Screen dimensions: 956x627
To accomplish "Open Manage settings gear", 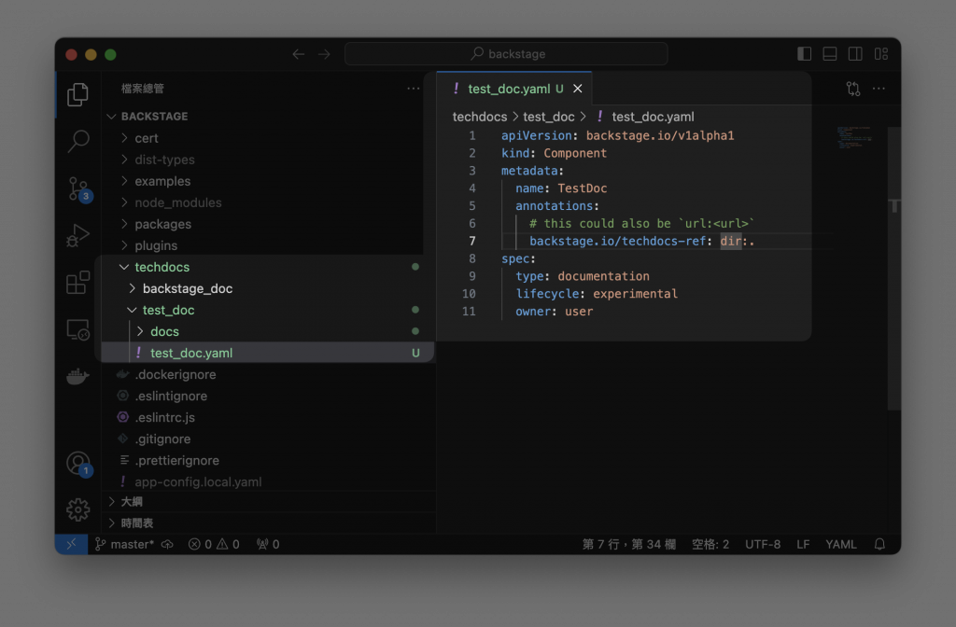I will (x=77, y=509).
